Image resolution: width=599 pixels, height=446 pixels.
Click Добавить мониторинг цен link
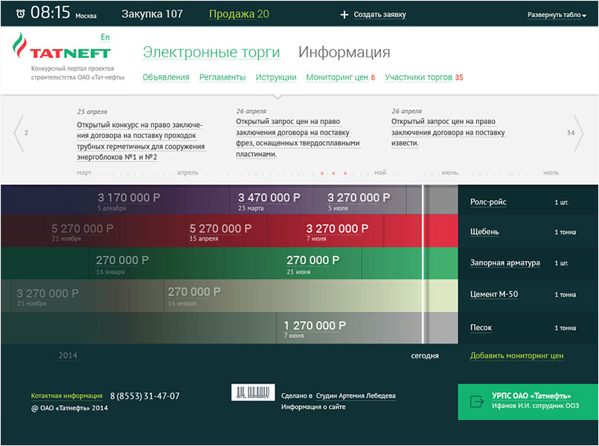[516, 356]
